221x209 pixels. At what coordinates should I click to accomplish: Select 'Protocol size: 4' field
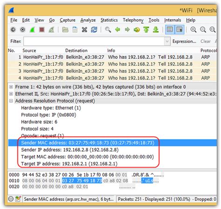click(x=37, y=129)
